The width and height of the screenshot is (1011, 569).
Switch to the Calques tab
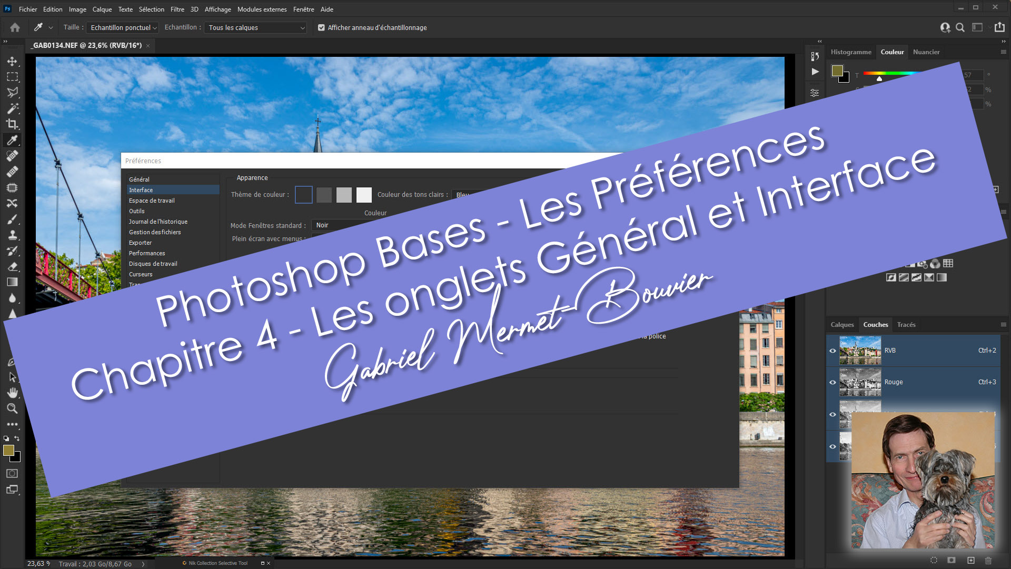pyautogui.click(x=842, y=325)
